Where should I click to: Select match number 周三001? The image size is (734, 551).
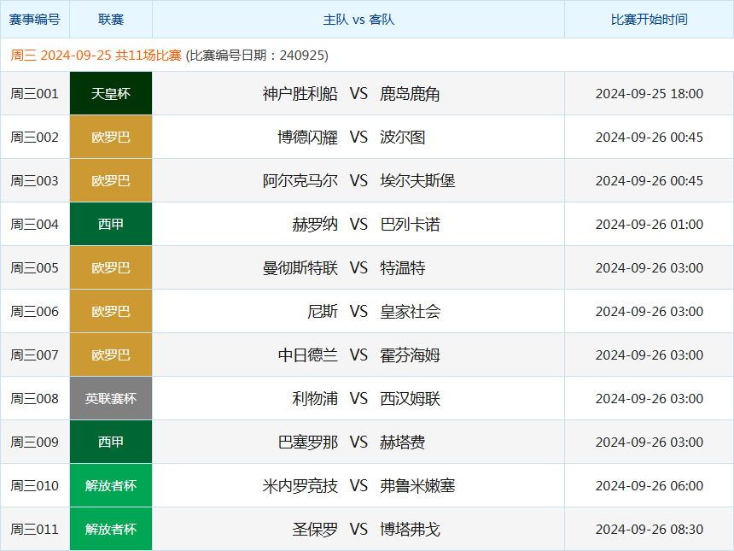tap(35, 94)
